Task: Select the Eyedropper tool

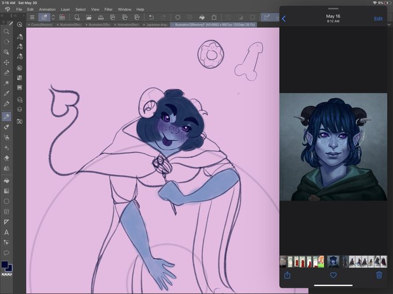Action: pyautogui.click(x=6, y=93)
